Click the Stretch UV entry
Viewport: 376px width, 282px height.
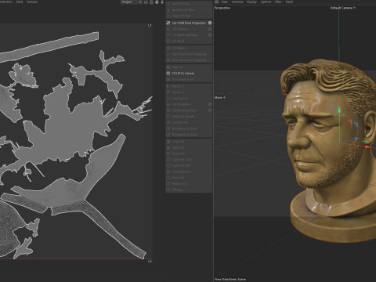point(189,122)
